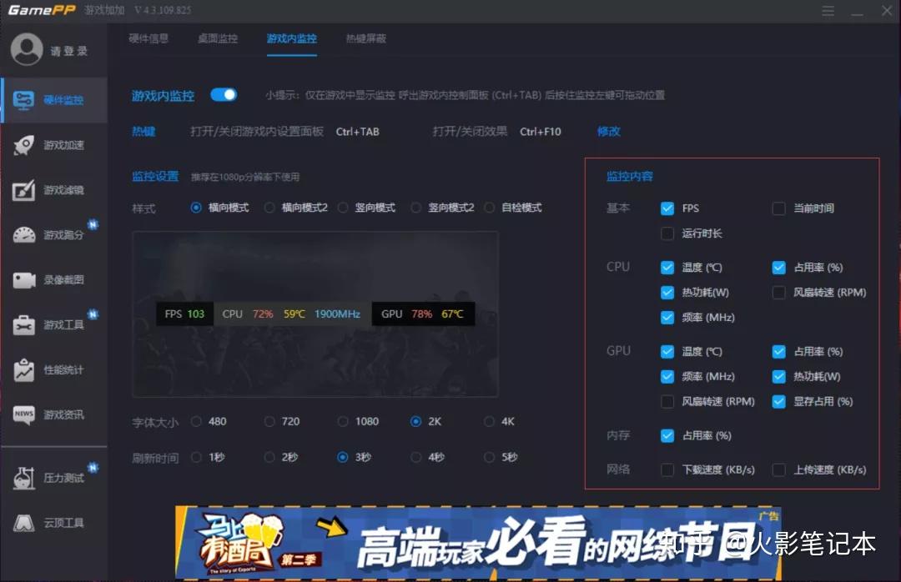The image size is (901, 582).
Task: Switch to the 热键屏蔽 tab
Action: [x=365, y=38]
